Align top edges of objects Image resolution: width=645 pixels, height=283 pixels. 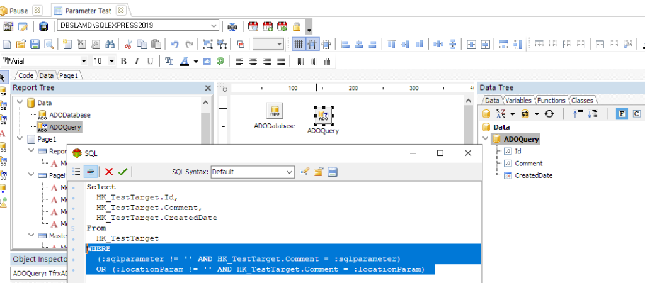coord(391,44)
